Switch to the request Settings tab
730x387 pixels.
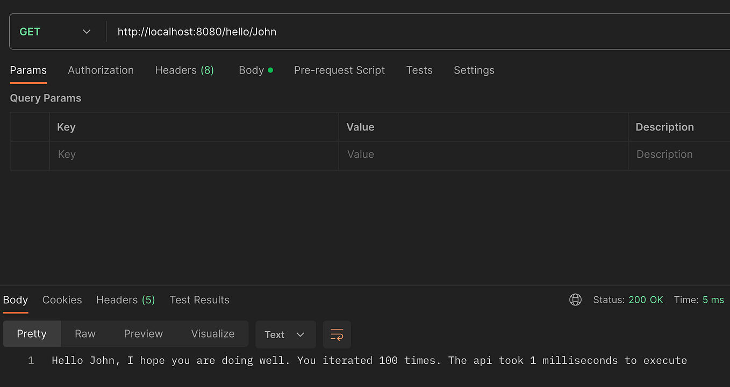tap(474, 70)
